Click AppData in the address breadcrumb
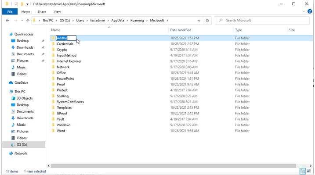The width and height of the screenshot is (315, 175). pyautogui.click(x=118, y=21)
